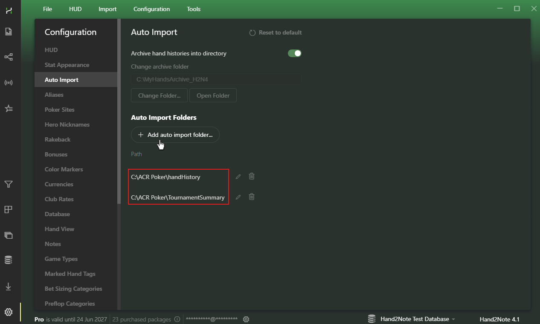The image size is (540, 324).
Task: Open Rakeback settings
Action: (76, 139)
